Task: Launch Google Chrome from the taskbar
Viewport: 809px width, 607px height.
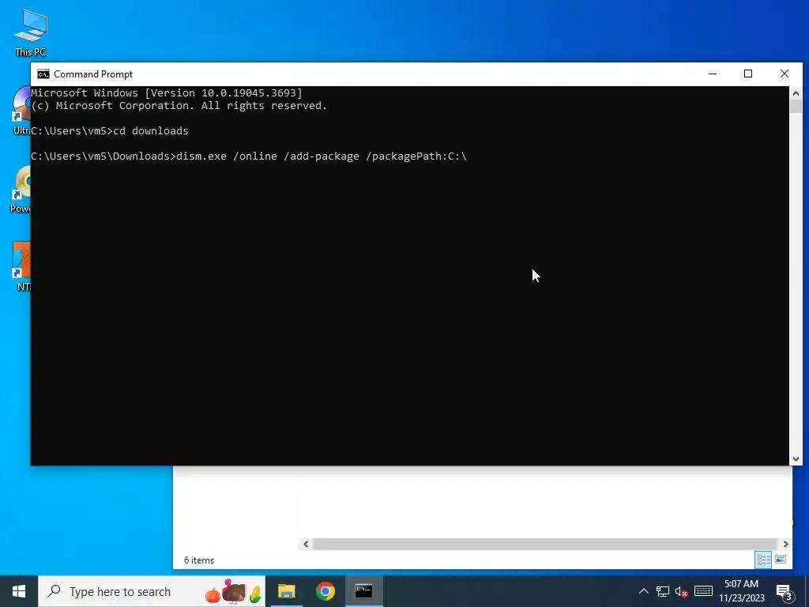Action: pyautogui.click(x=325, y=591)
